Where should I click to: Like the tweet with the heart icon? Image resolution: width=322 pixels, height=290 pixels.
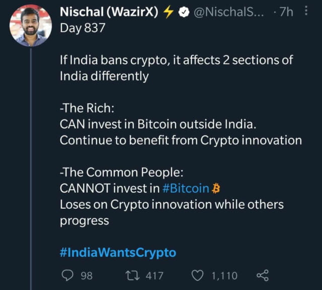(199, 275)
